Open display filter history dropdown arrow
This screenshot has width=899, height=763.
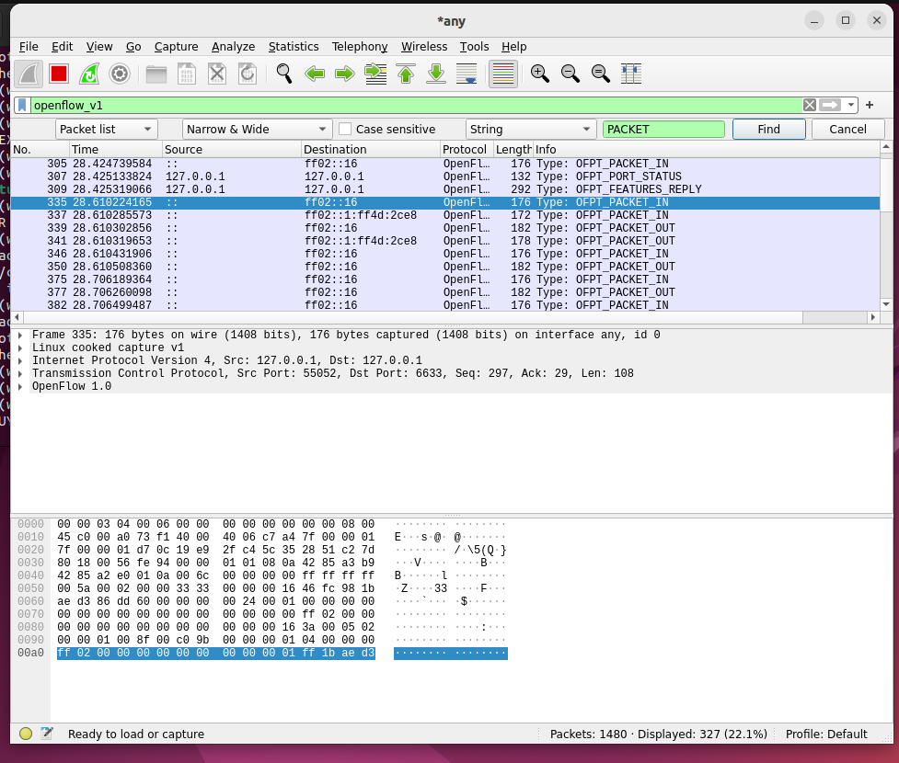pyautogui.click(x=851, y=105)
